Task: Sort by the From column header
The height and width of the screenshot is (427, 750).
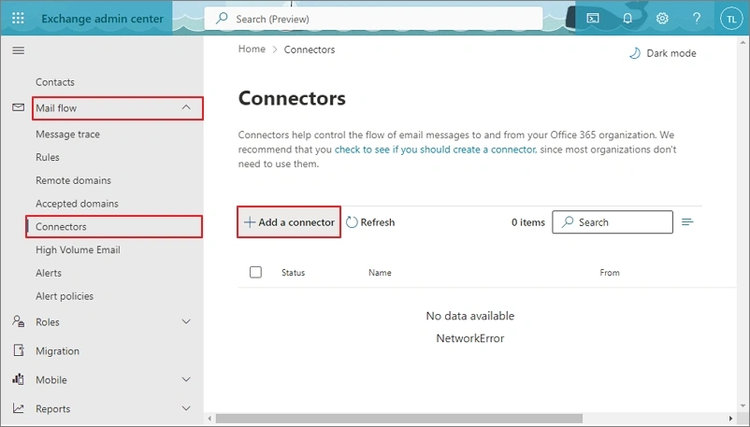Action: 610,272
